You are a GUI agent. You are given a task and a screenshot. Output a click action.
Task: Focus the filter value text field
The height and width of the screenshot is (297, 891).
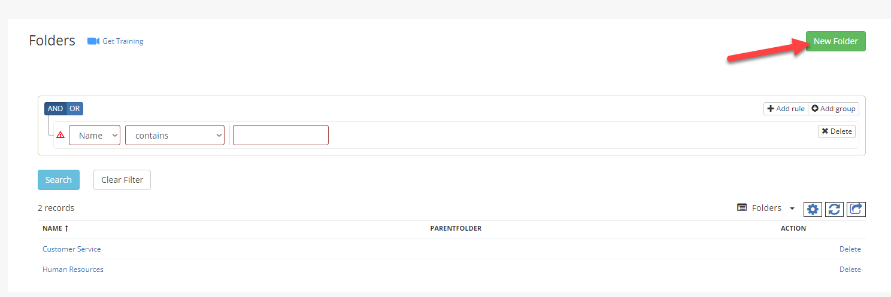pyautogui.click(x=281, y=135)
